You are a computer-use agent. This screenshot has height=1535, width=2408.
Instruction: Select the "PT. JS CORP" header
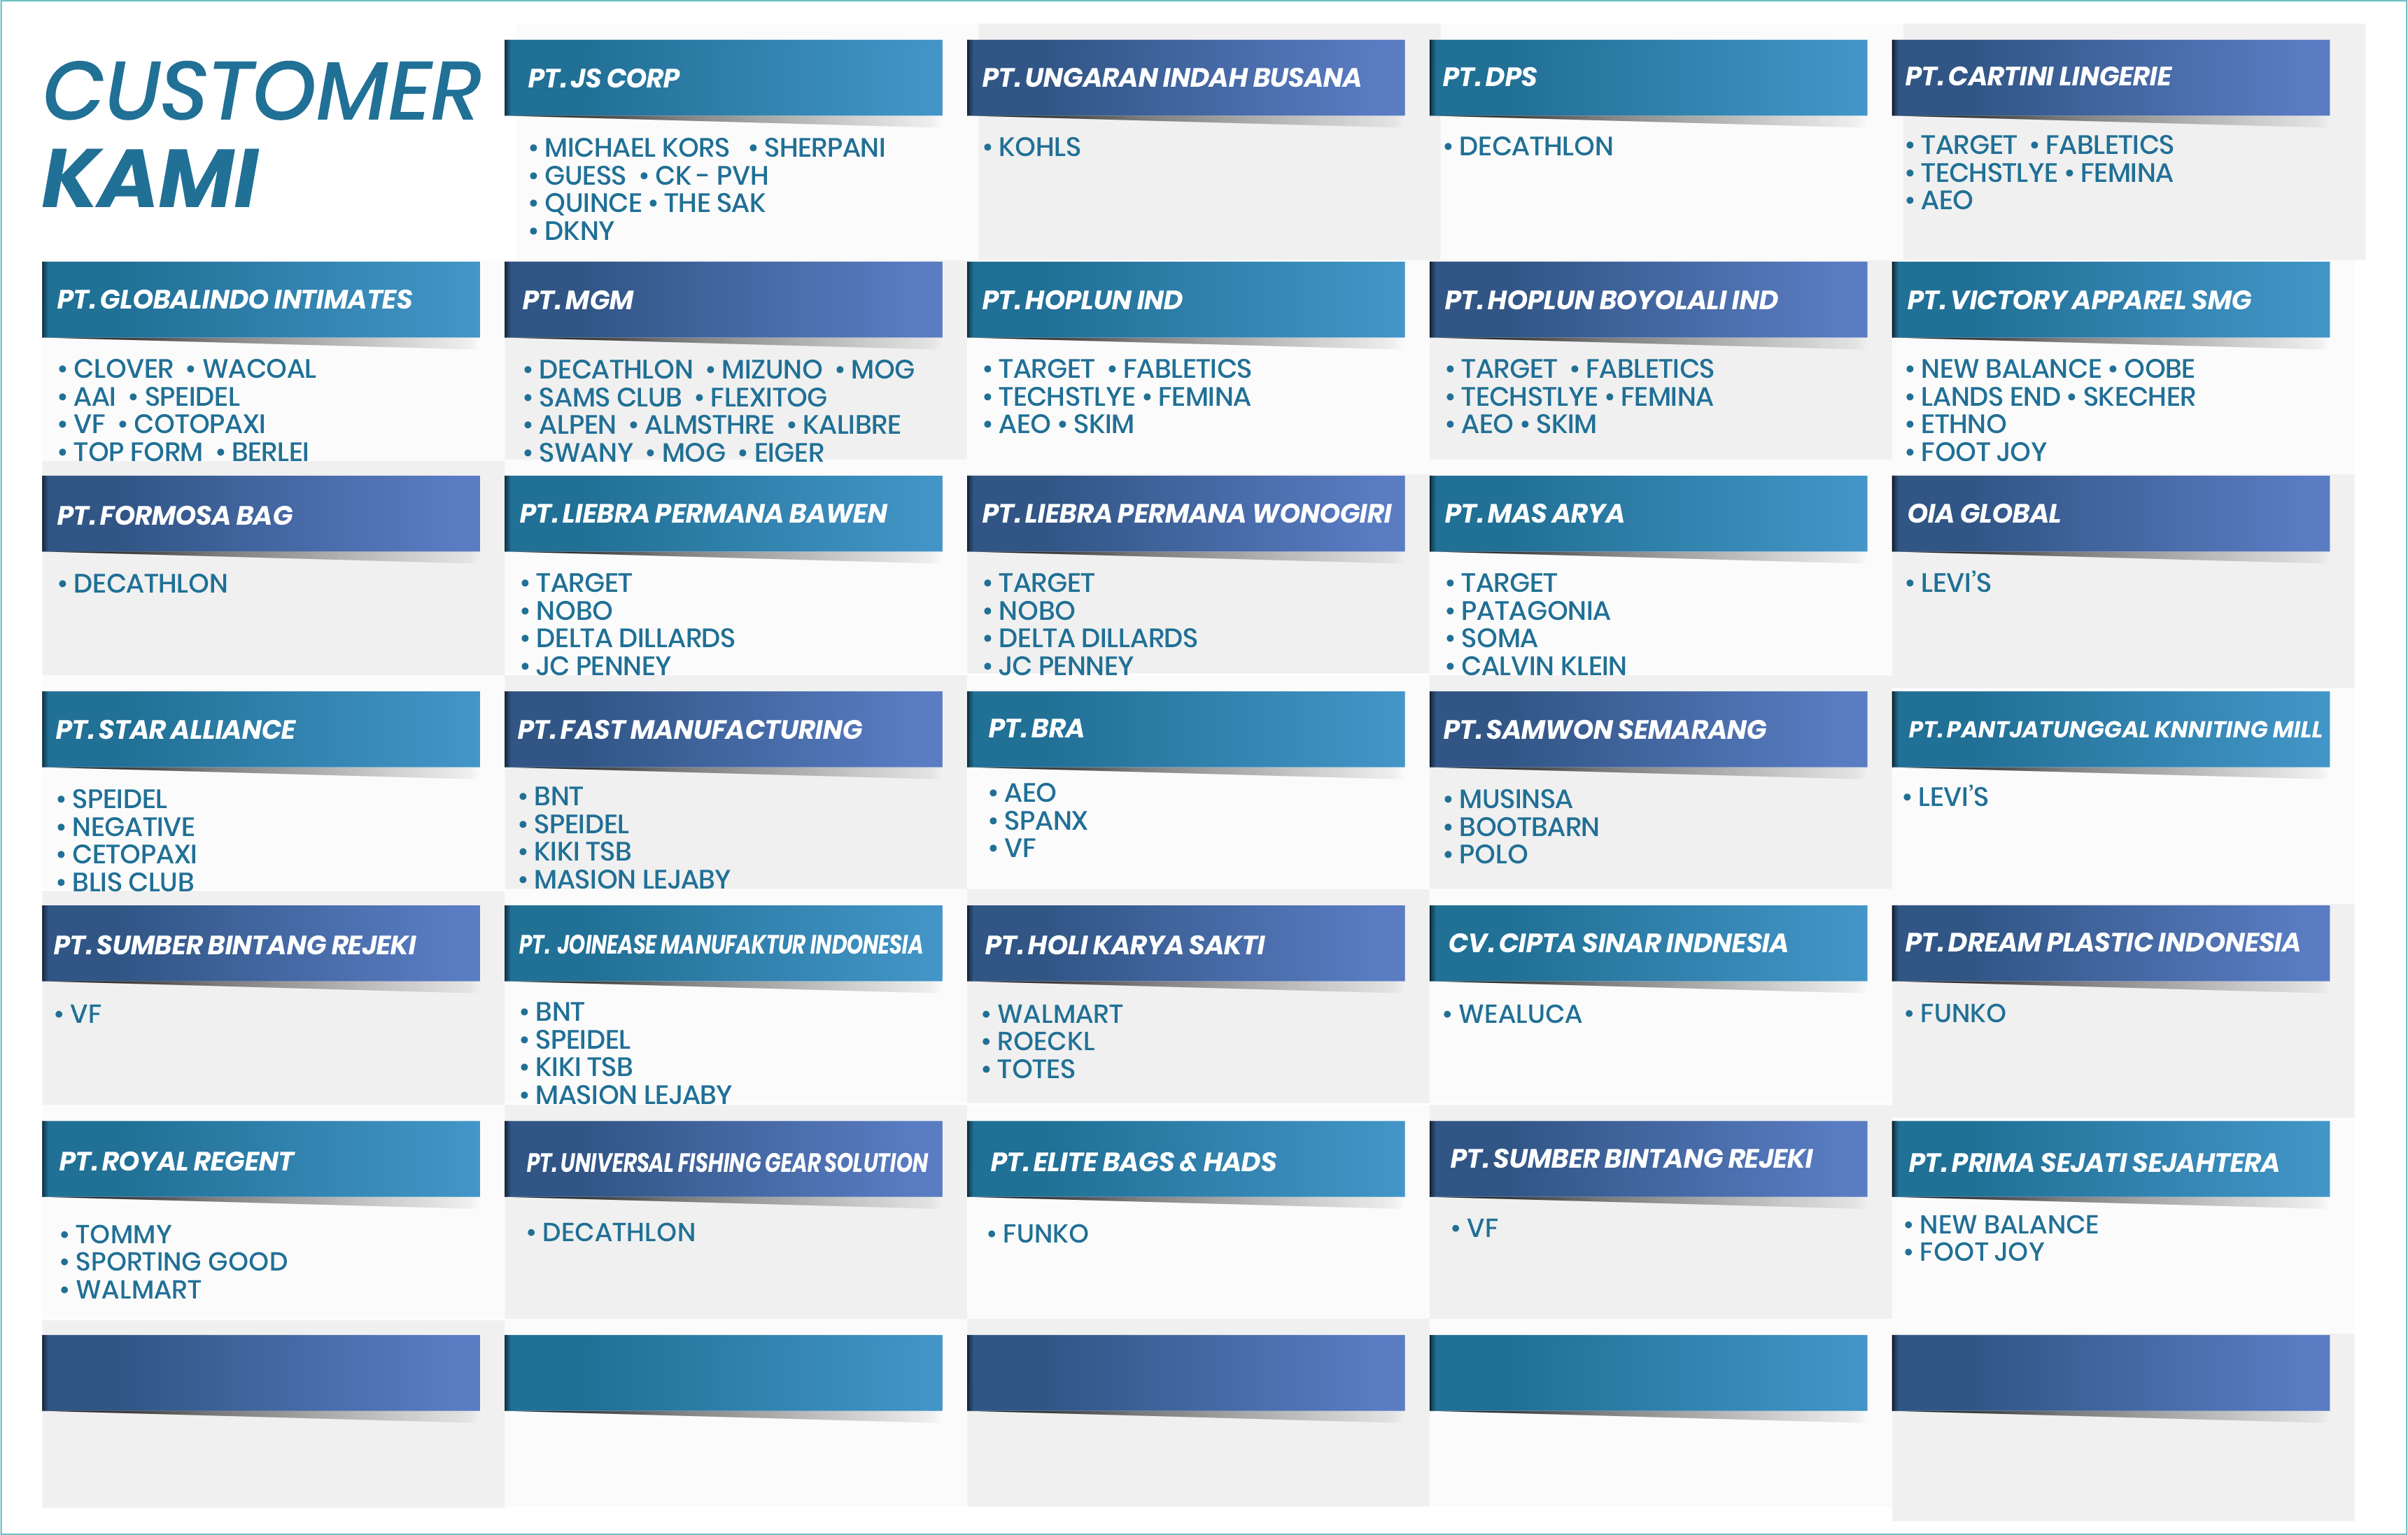[723, 78]
